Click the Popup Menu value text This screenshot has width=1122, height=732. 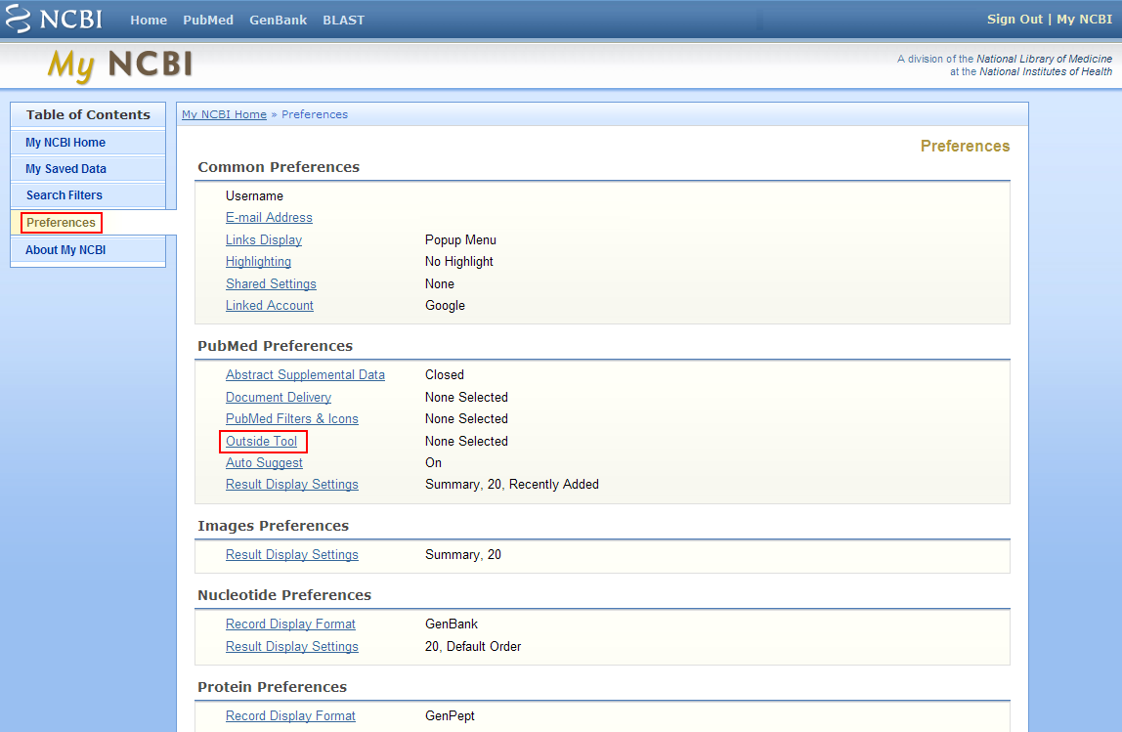(x=461, y=239)
